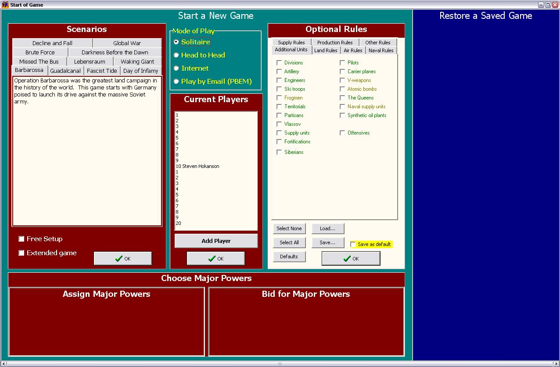Open the Load dialog for rules

(327, 228)
